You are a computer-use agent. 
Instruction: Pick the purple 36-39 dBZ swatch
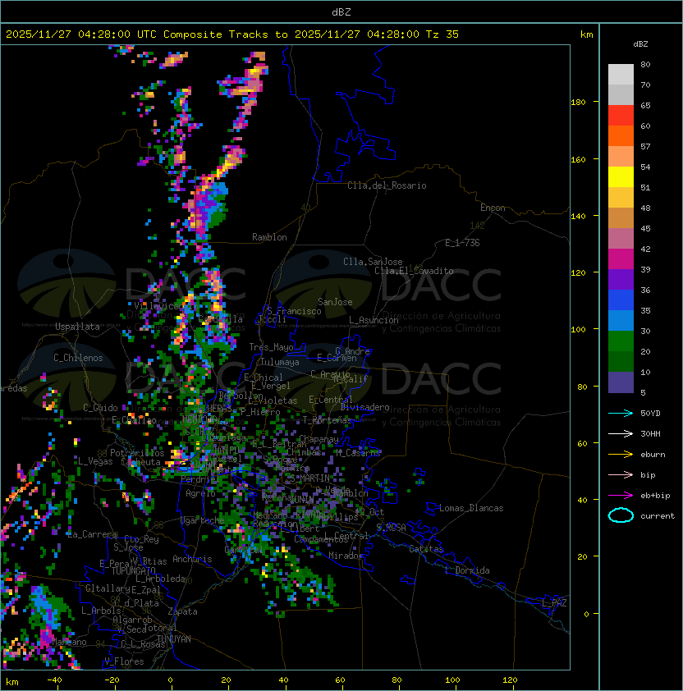[621, 279]
